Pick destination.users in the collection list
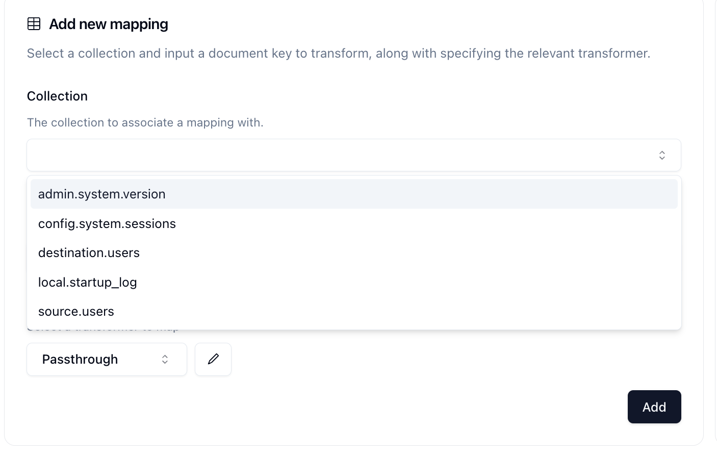Viewport: 717px width, 456px height. pyautogui.click(x=354, y=252)
